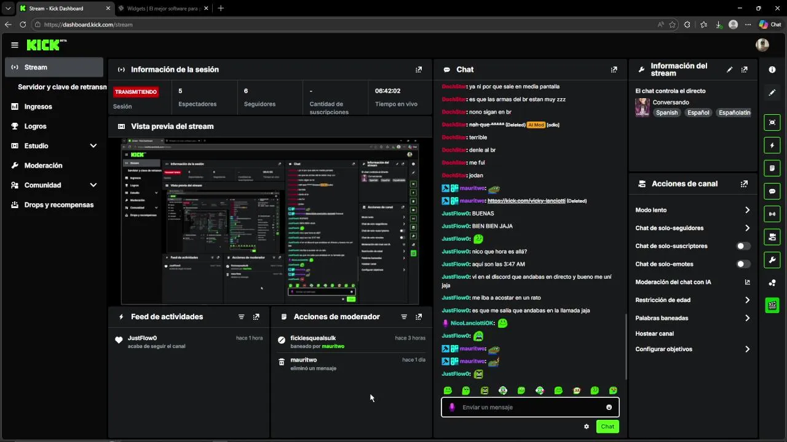Expand Palabras baneadas settings
This screenshot has width=787, height=442.
point(747,318)
